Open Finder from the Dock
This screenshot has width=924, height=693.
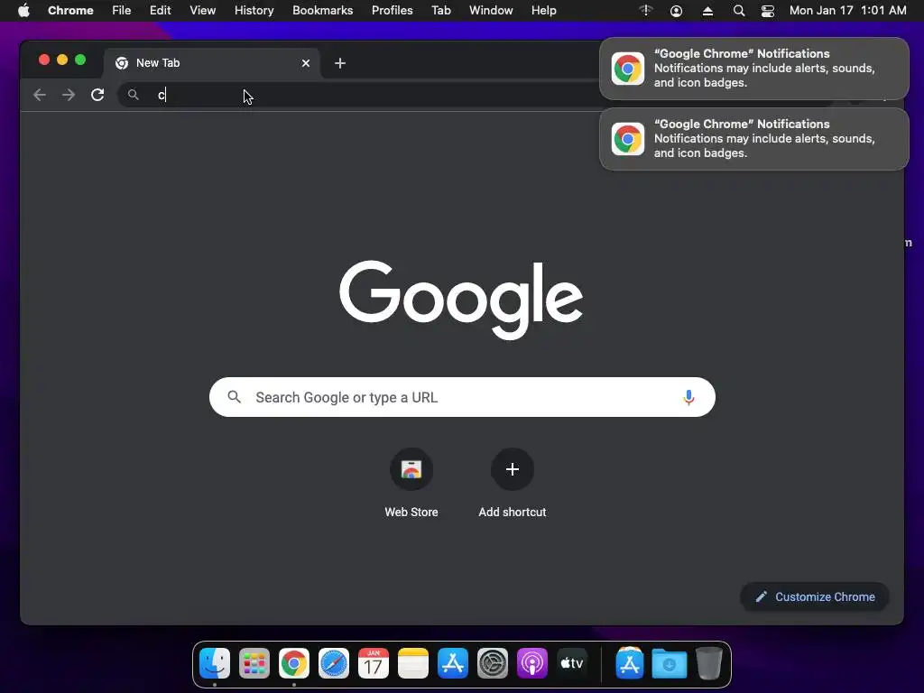tap(215, 664)
